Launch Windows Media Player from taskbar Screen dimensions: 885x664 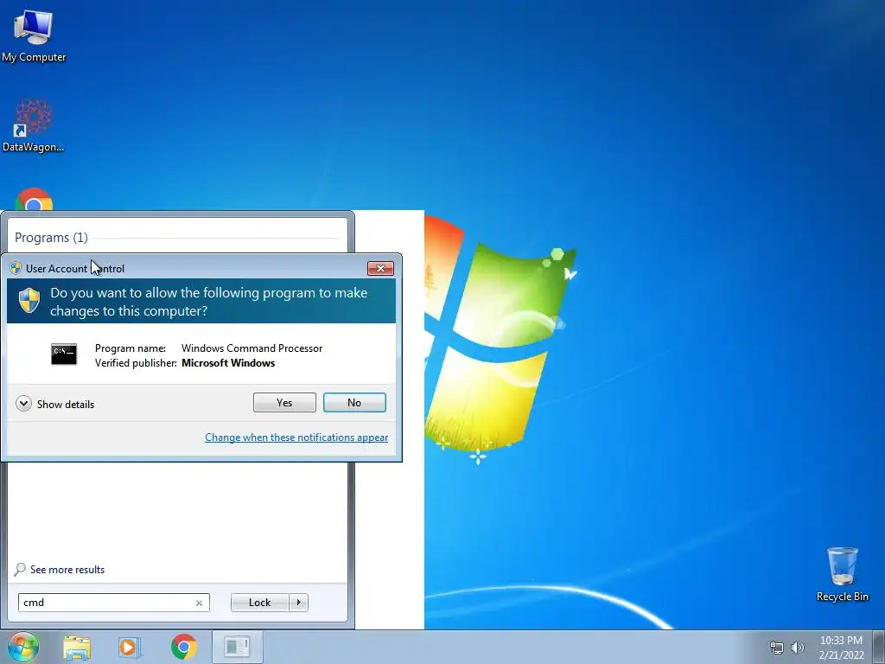[x=130, y=647]
